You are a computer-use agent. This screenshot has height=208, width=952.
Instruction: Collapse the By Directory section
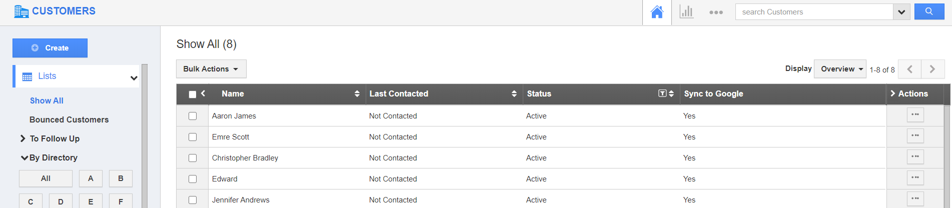click(24, 157)
